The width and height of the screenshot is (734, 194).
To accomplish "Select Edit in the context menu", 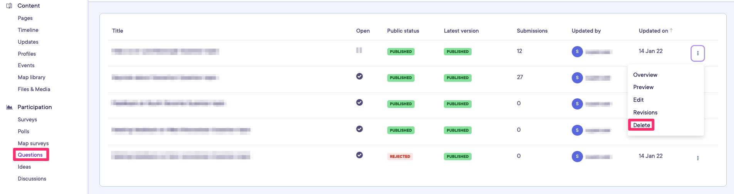I will point(638,100).
